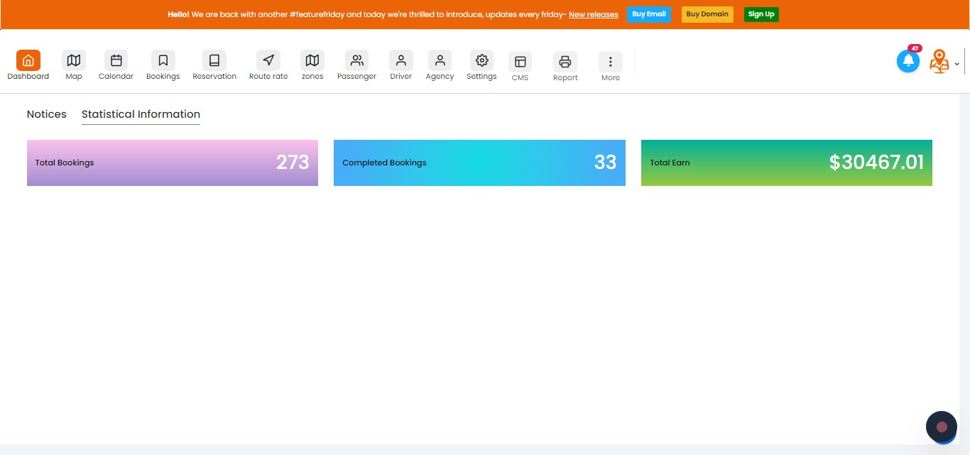Click the #featurefriday announcement text
This screenshot has height=455, width=970.
click(x=366, y=14)
